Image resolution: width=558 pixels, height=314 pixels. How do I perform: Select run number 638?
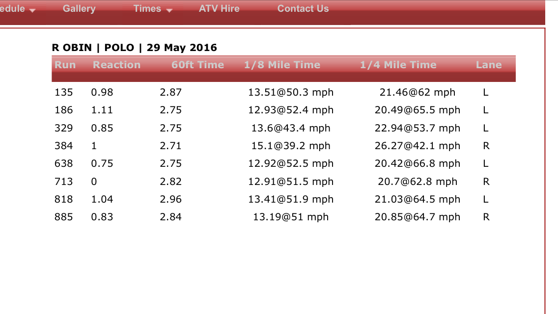[64, 163]
